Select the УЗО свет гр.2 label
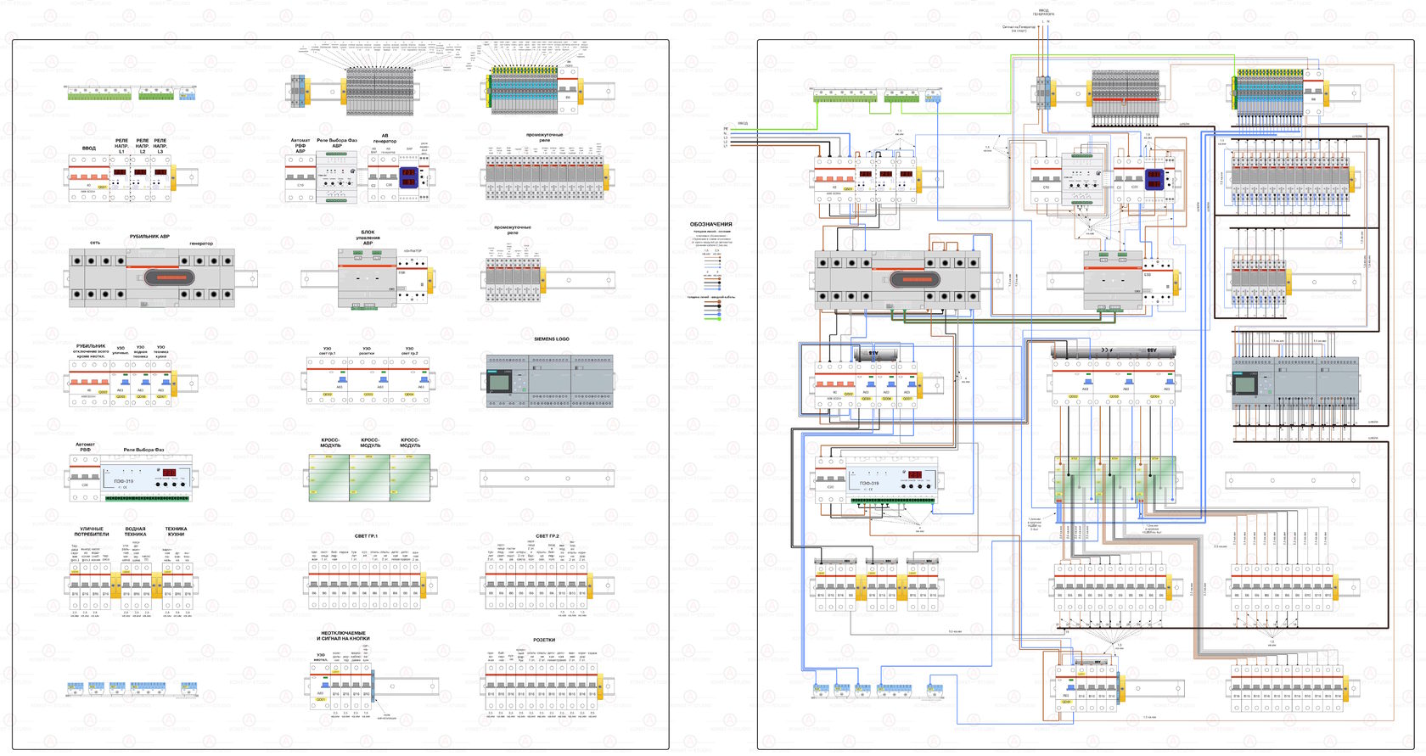Screen dimensions: 1426x756 pos(409,350)
